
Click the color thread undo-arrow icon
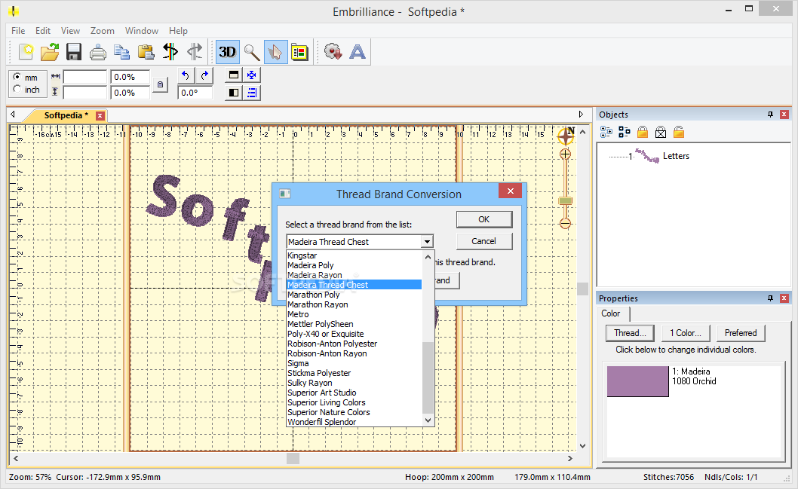point(170,52)
